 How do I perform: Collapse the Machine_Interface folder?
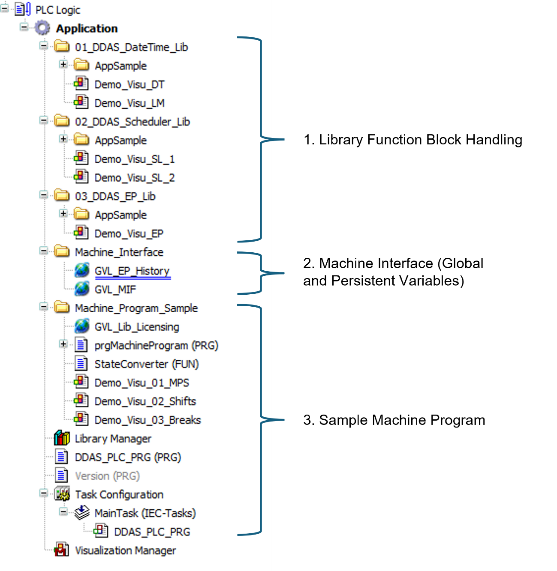point(44,251)
